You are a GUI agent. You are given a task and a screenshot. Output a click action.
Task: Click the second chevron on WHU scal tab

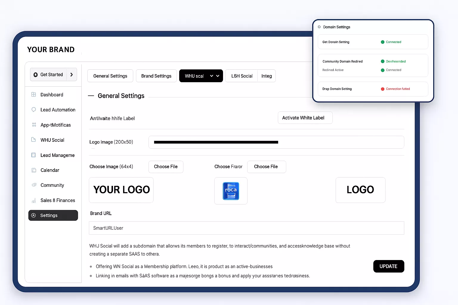pos(218,76)
